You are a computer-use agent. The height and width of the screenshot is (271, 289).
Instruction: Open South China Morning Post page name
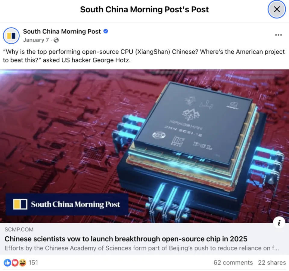(62, 31)
